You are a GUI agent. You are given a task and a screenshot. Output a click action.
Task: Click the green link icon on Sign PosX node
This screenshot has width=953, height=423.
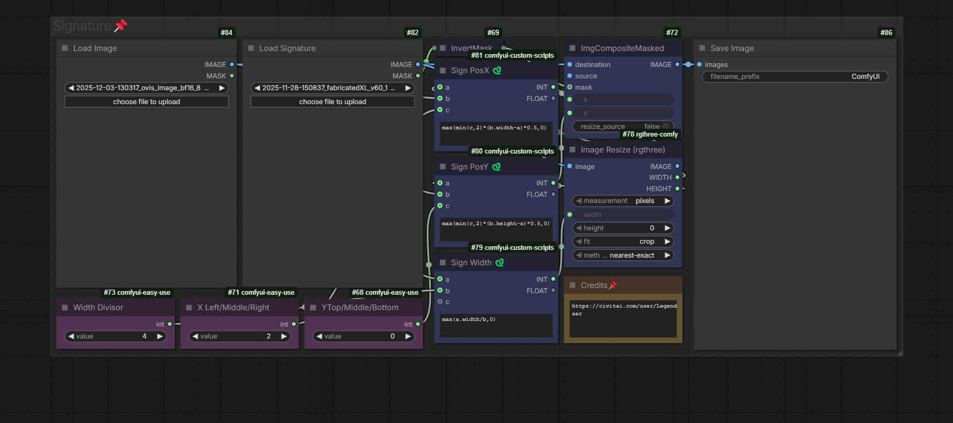[497, 71]
